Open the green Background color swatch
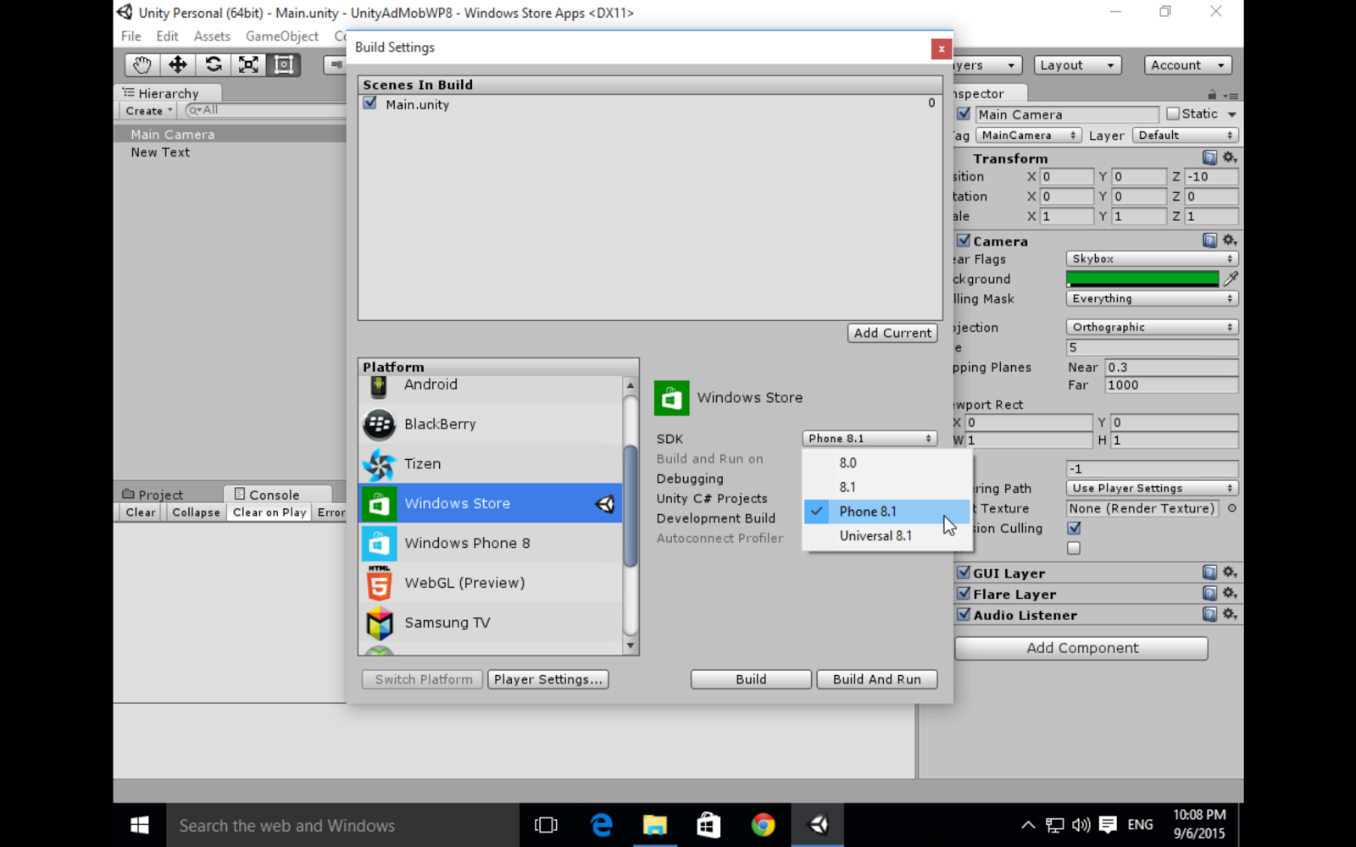1356x847 pixels. pos(1142,279)
